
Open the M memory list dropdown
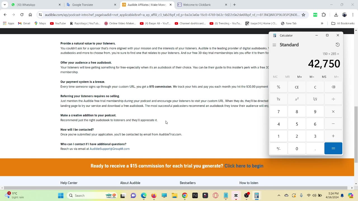click(336, 77)
